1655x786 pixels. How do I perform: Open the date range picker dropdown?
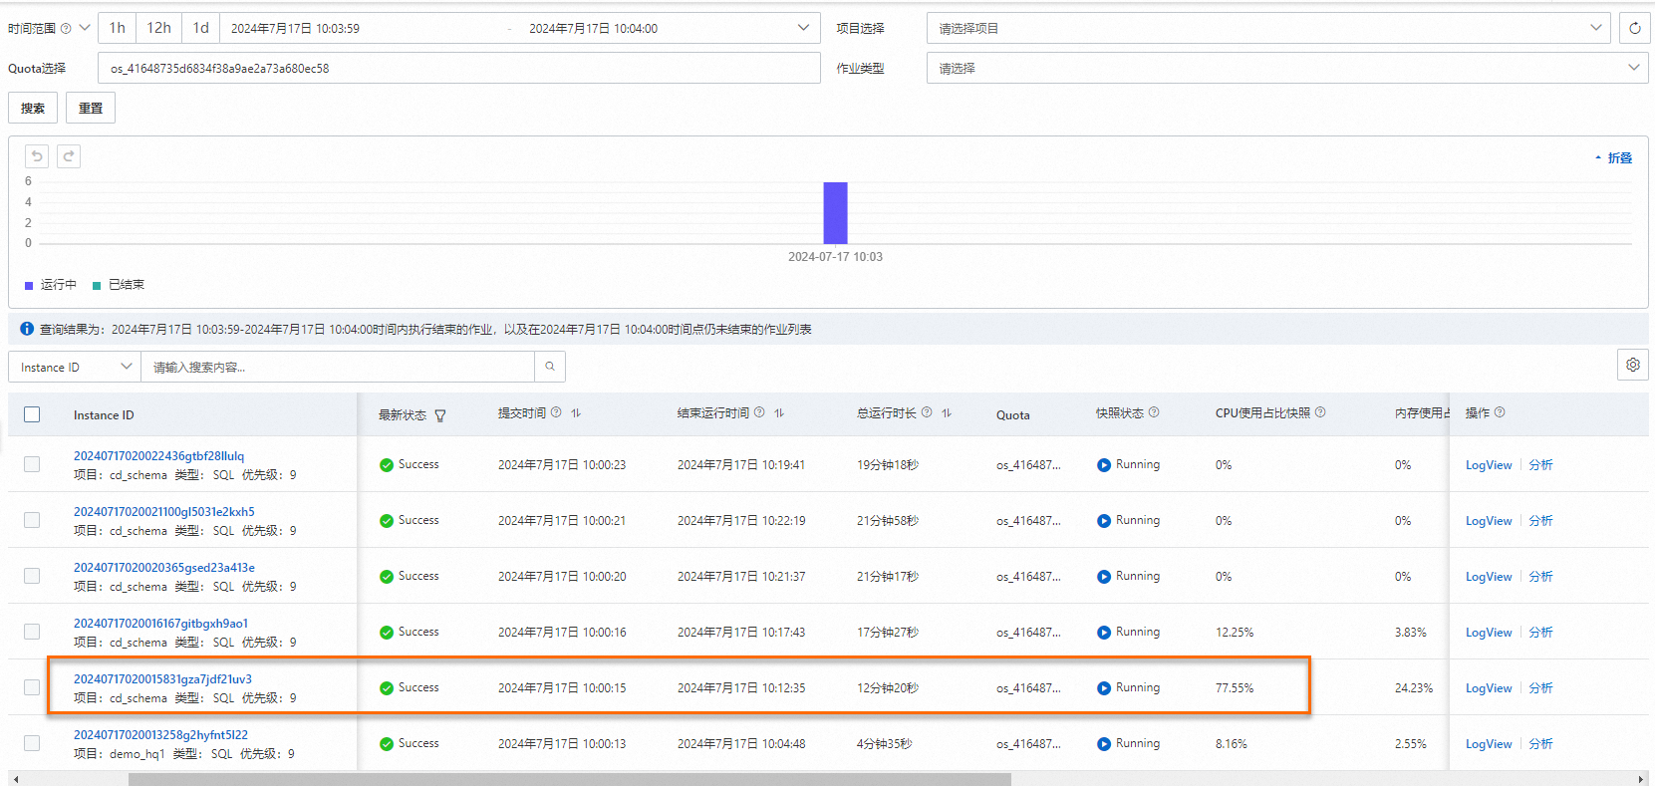click(x=803, y=28)
